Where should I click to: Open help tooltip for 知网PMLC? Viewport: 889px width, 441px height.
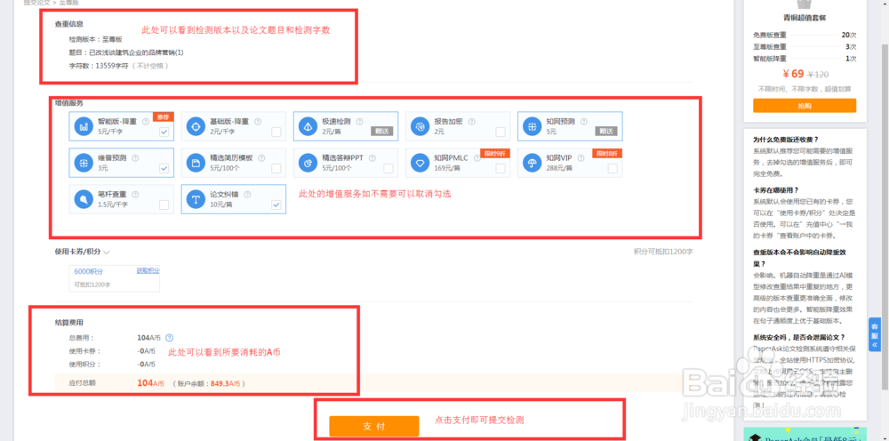(477, 158)
